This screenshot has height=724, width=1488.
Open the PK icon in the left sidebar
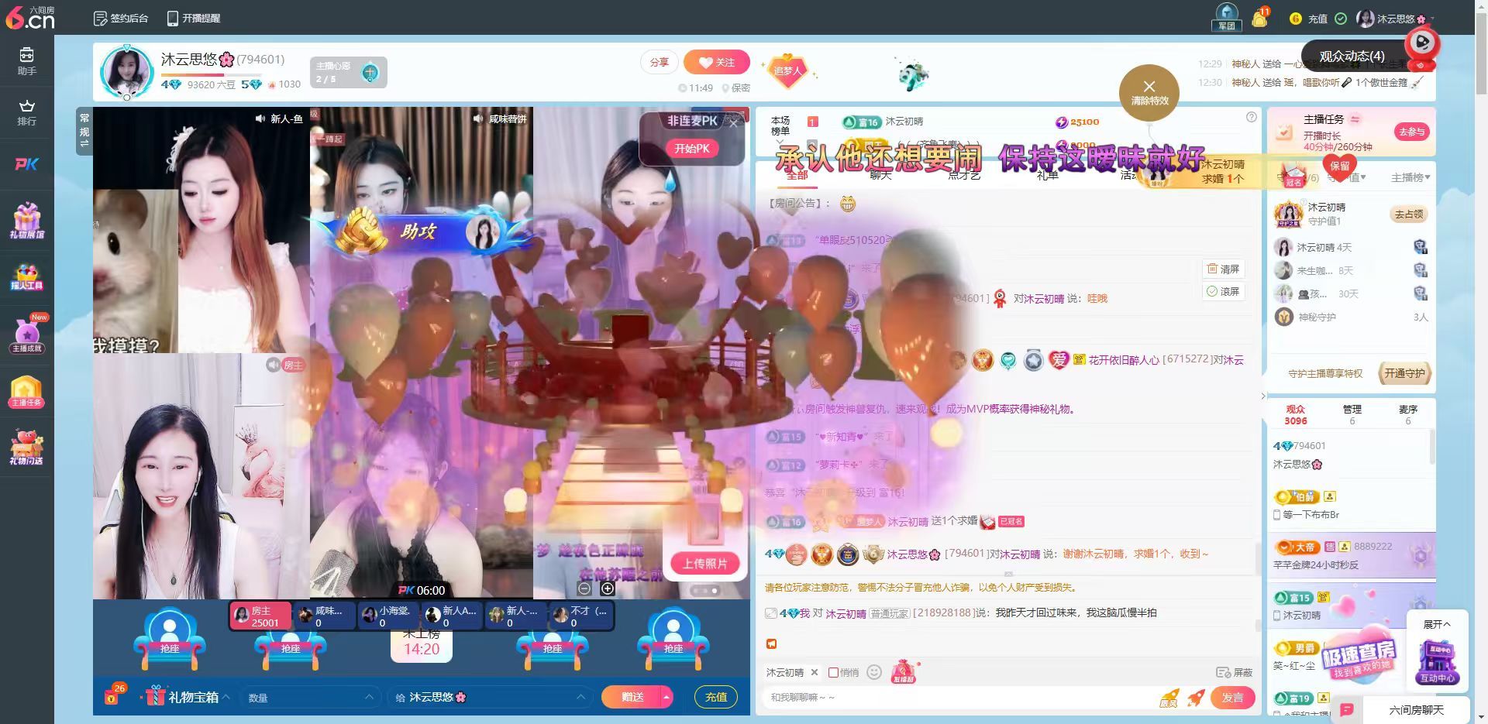point(27,164)
